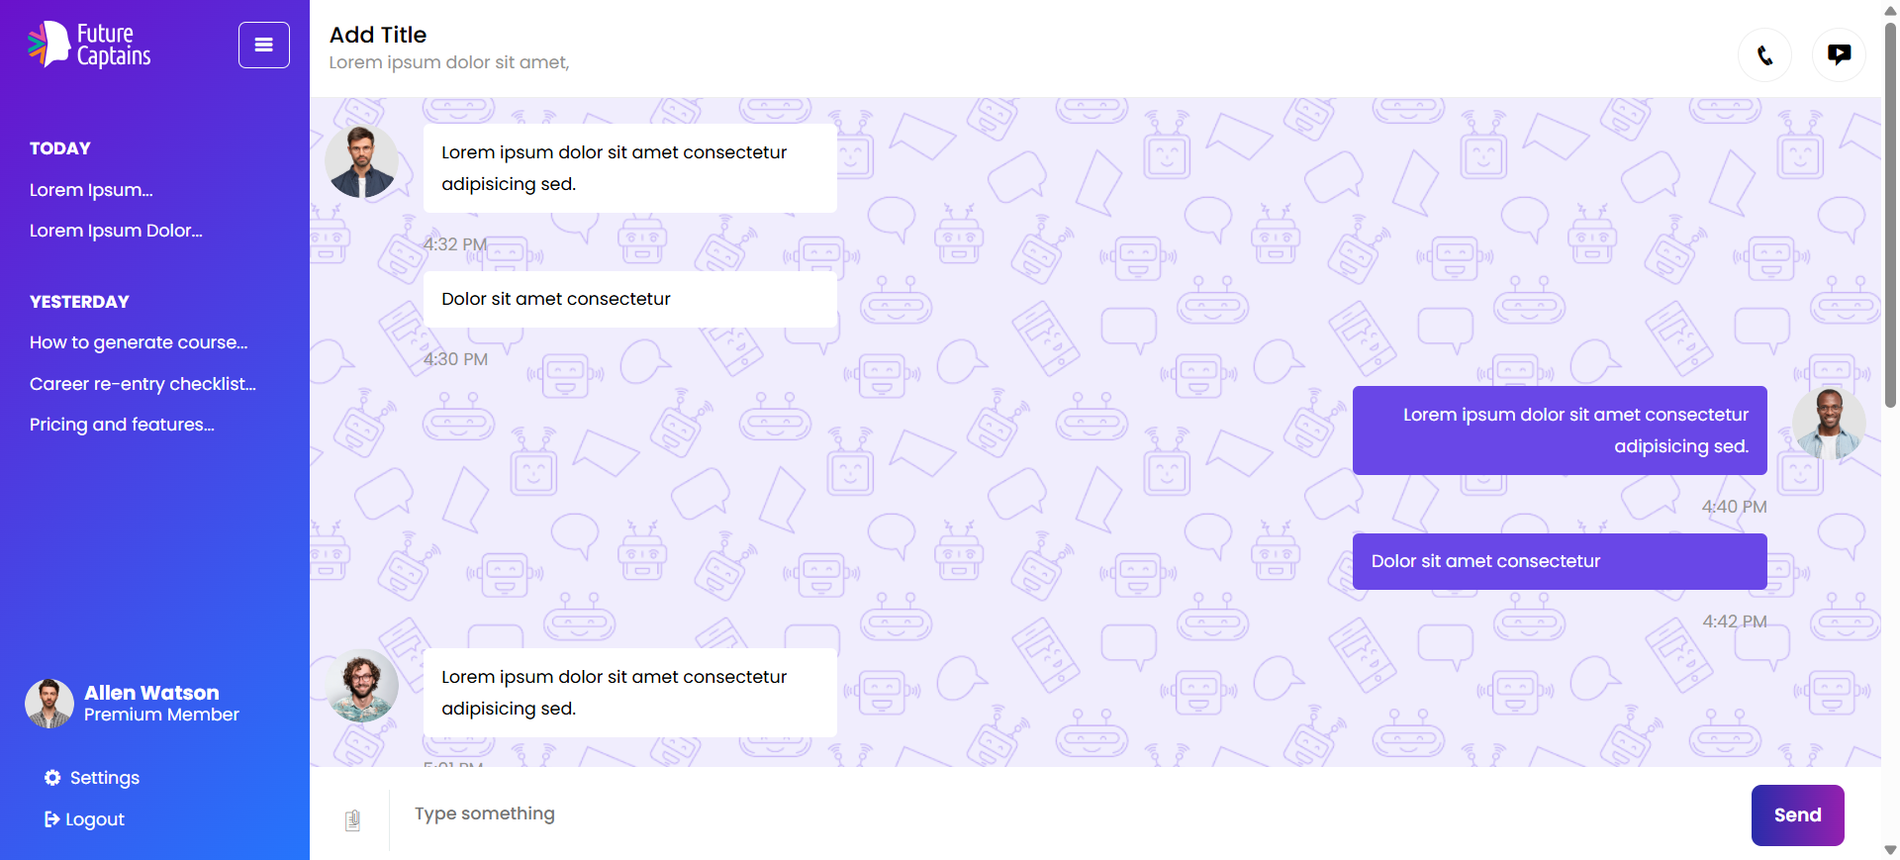Click the Logout arrow icon

click(x=51, y=819)
